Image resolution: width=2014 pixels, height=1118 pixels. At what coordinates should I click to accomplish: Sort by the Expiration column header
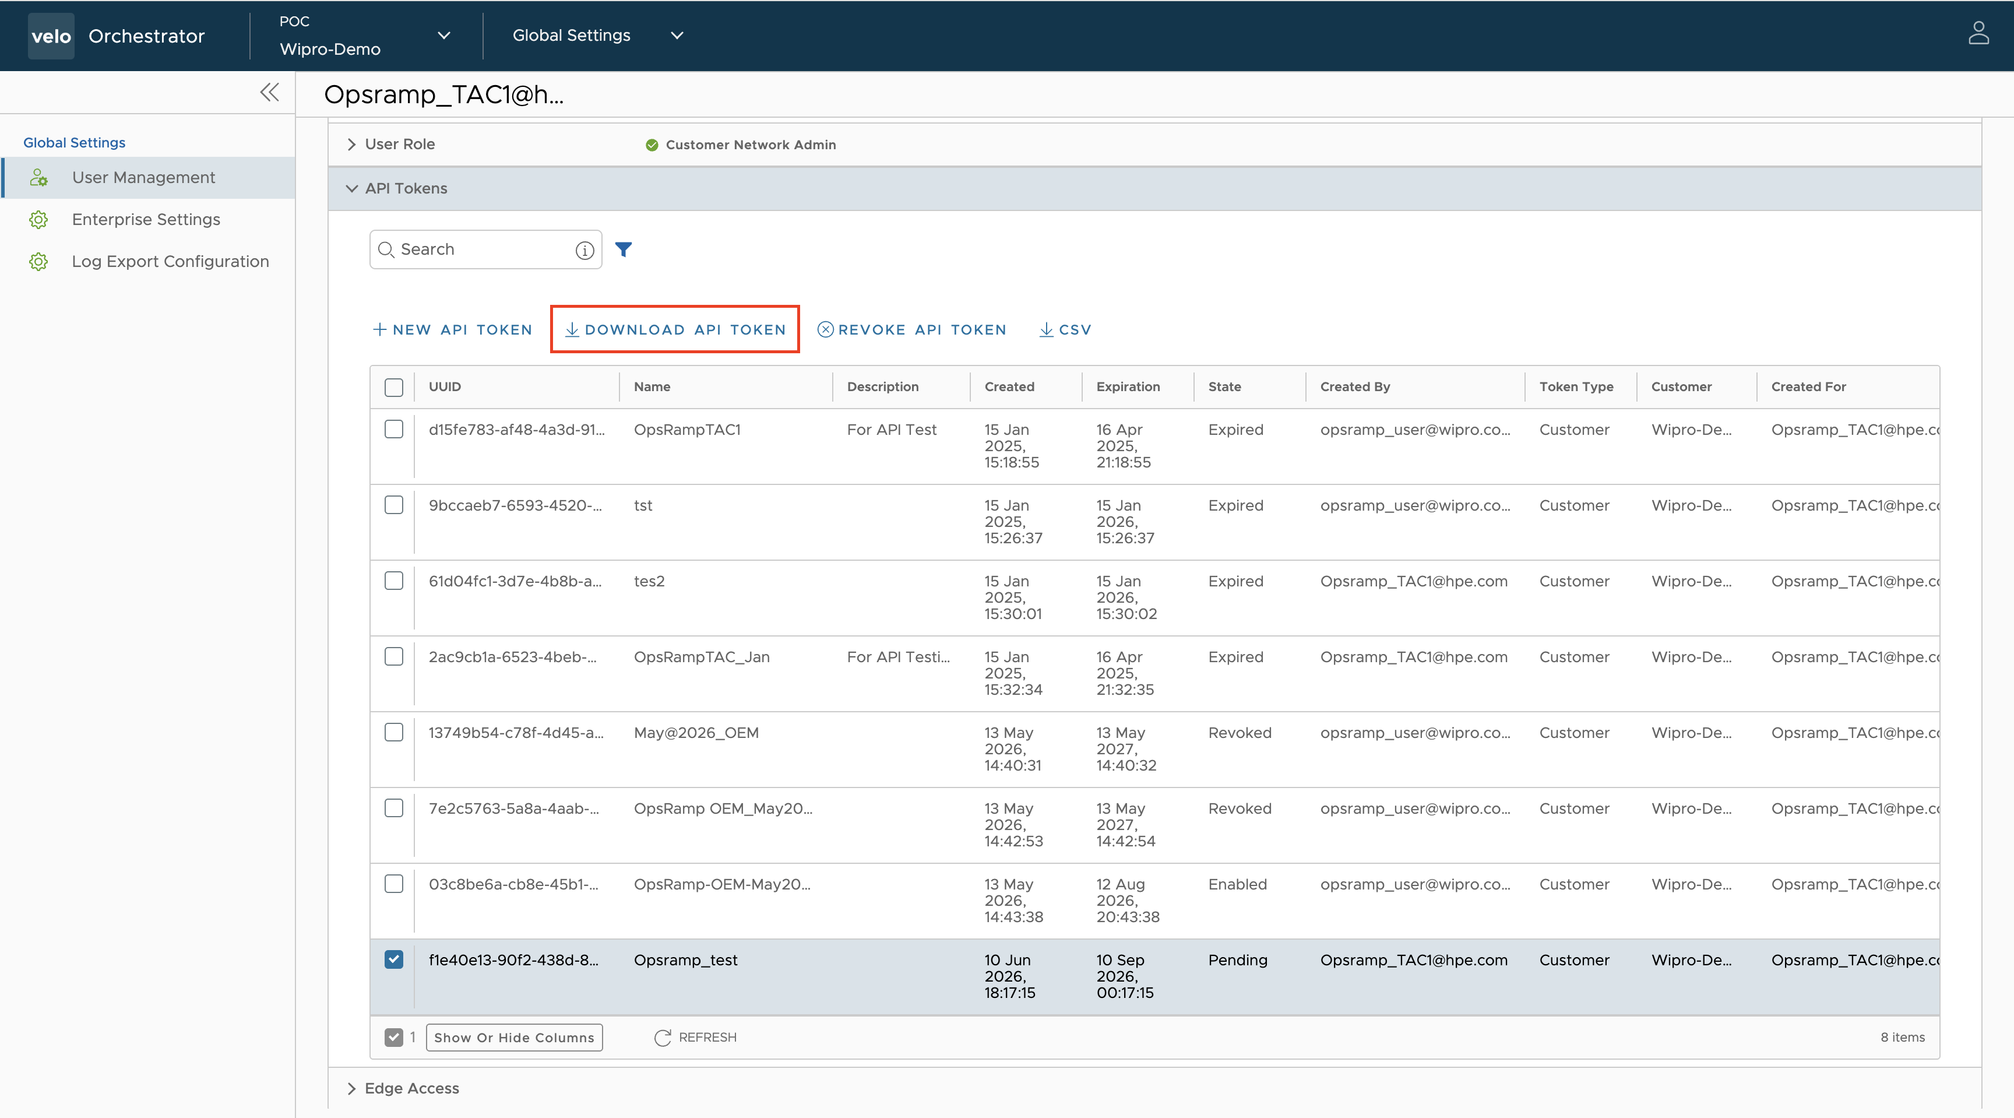[1128, 387]
